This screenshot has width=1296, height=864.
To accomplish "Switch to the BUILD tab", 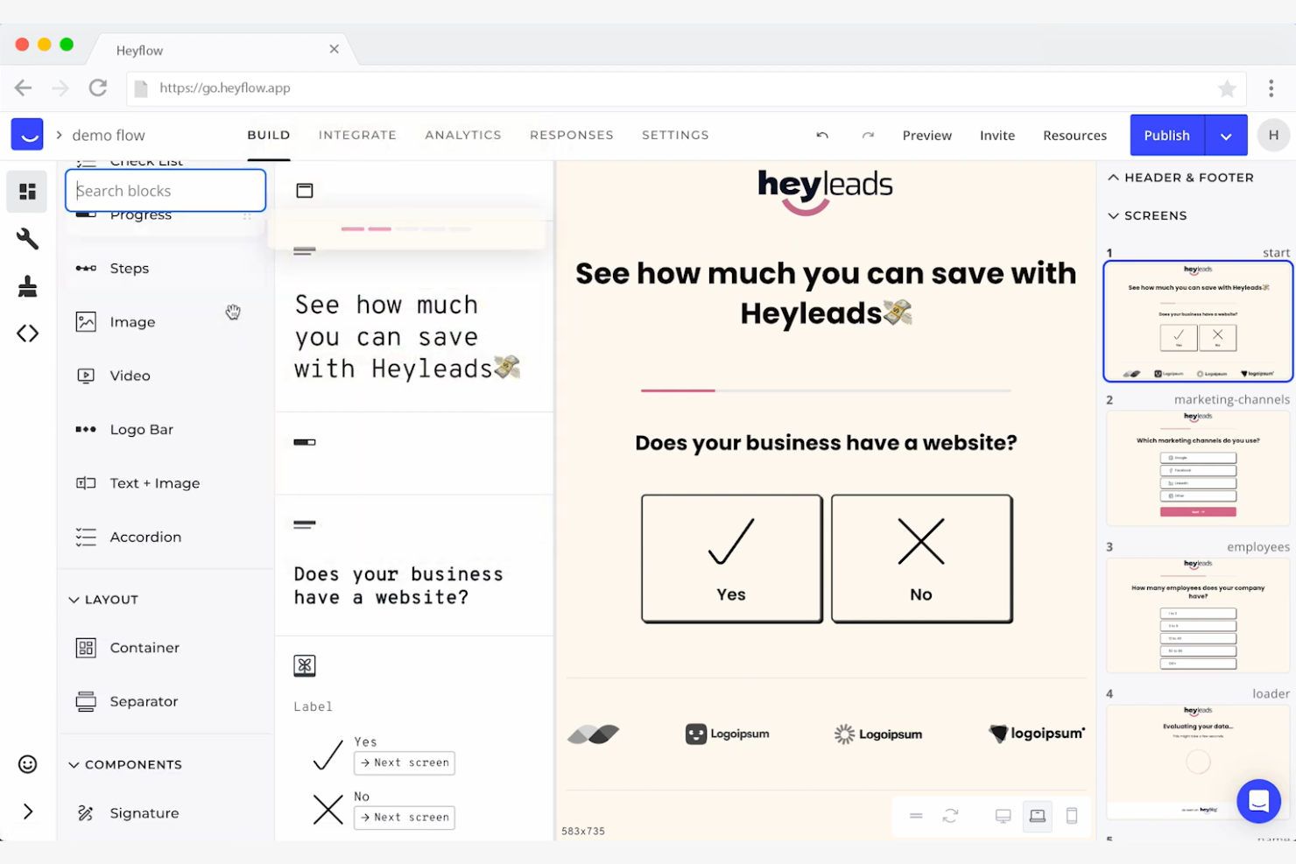I will pyautogui.click(x=269, y=135).
